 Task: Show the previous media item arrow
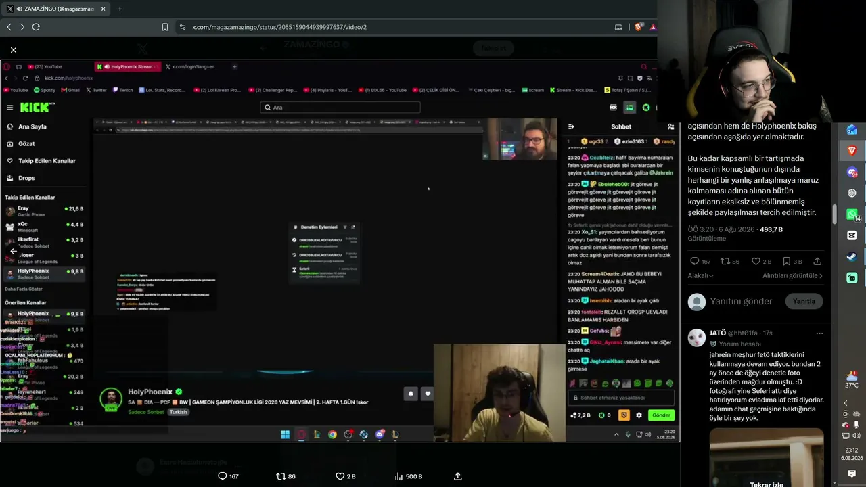[14, 251]
